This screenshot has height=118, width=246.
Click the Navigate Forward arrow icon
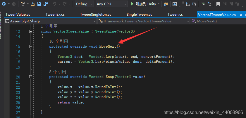(x=14, y=4)
